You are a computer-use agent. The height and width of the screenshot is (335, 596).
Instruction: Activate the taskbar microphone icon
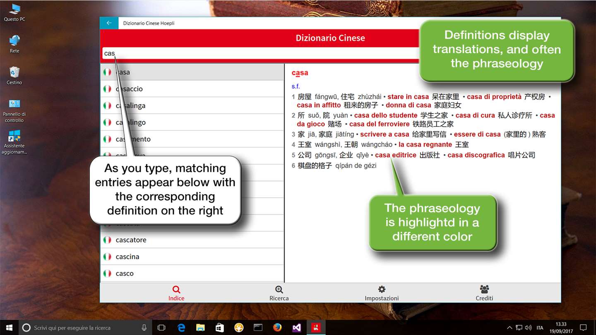click(x=144, y=328)
